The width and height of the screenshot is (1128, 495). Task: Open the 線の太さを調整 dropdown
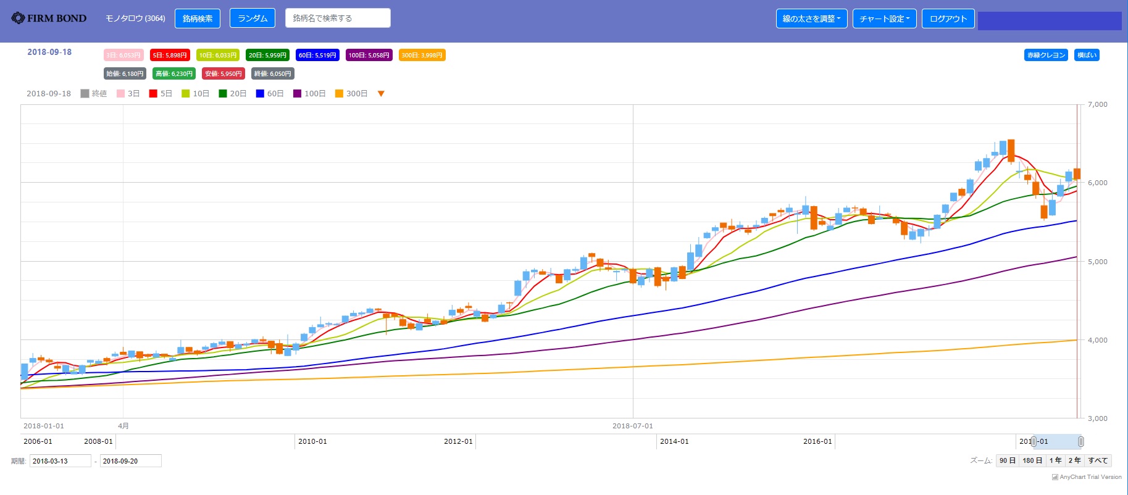[x=811, y=19]
